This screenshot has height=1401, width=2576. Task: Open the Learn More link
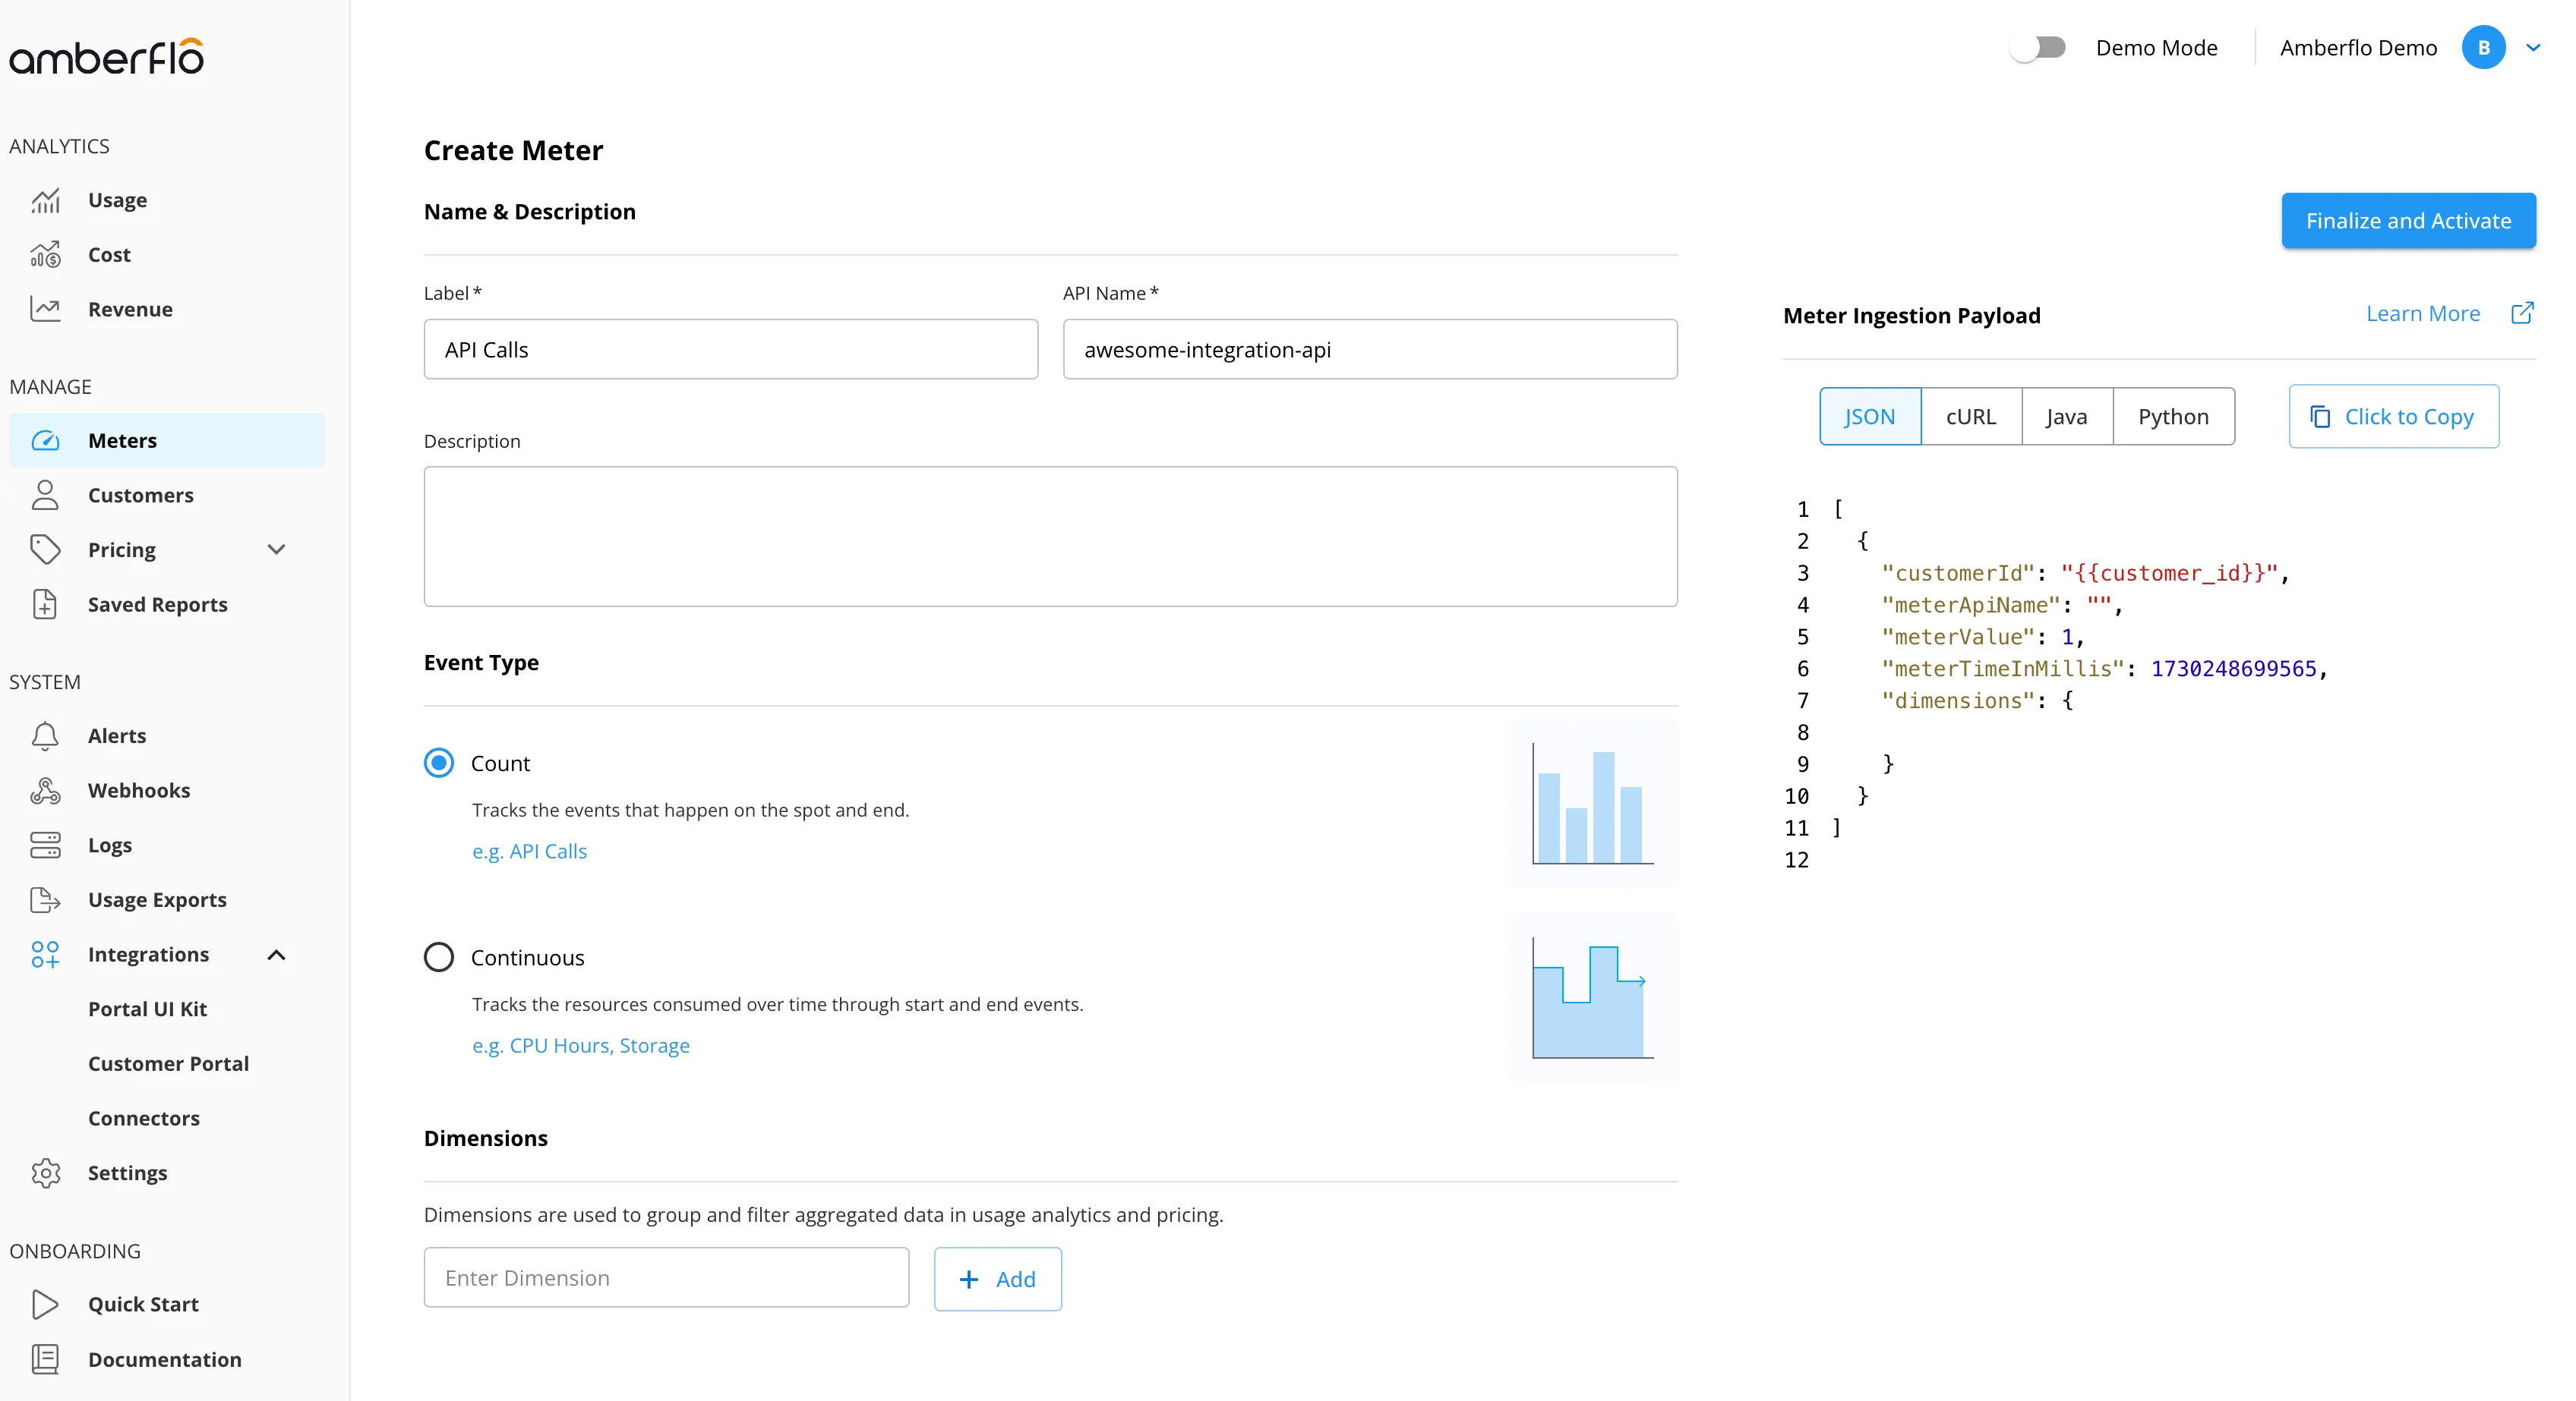2423,313
